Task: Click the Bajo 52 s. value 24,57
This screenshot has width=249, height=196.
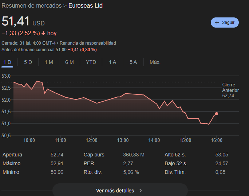Action: click(x=222, y=163)
